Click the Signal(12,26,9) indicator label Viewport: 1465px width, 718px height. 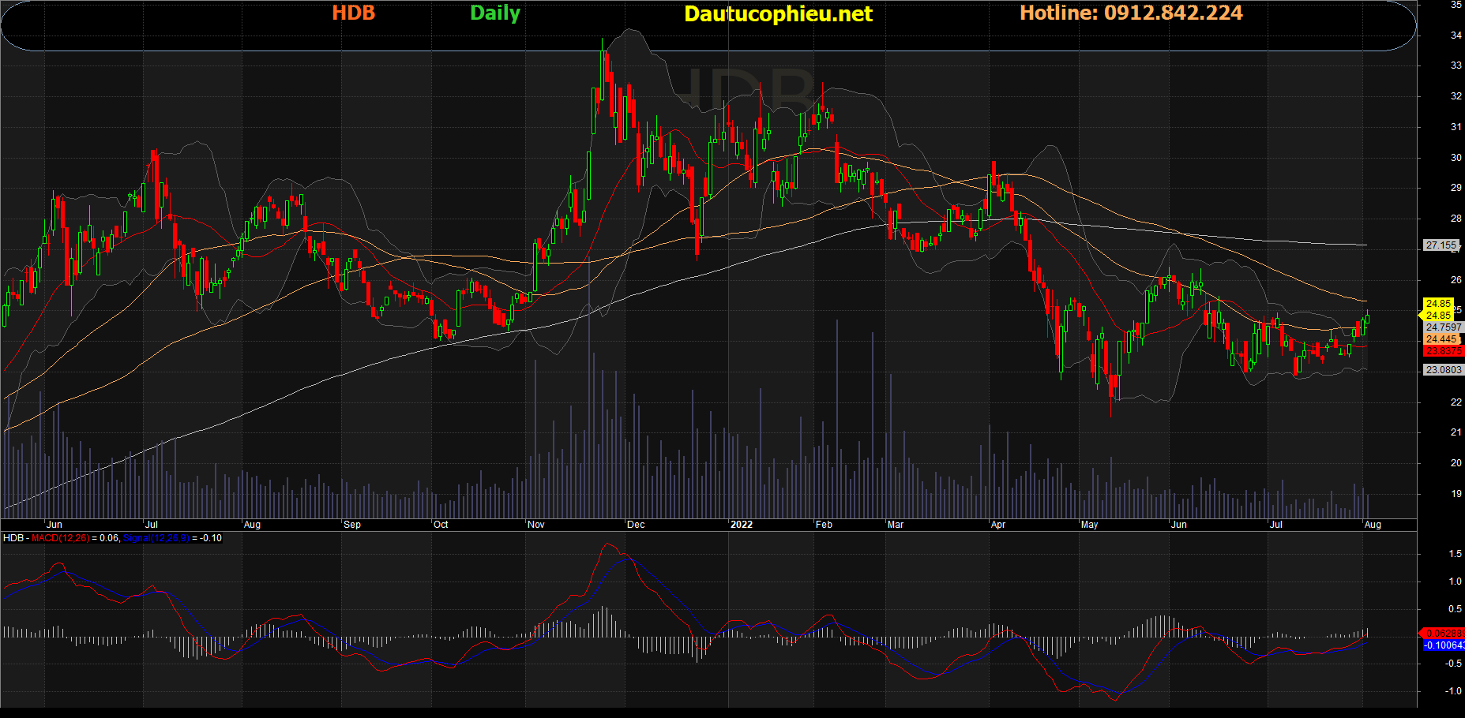coord(156,538)
